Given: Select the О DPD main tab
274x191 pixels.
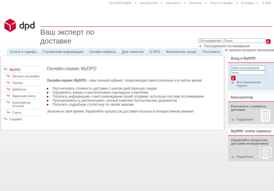Looking at the screenshot, I should (x=155, y=52).
